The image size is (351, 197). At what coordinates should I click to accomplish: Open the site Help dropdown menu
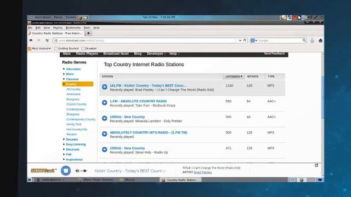(174, 54)
